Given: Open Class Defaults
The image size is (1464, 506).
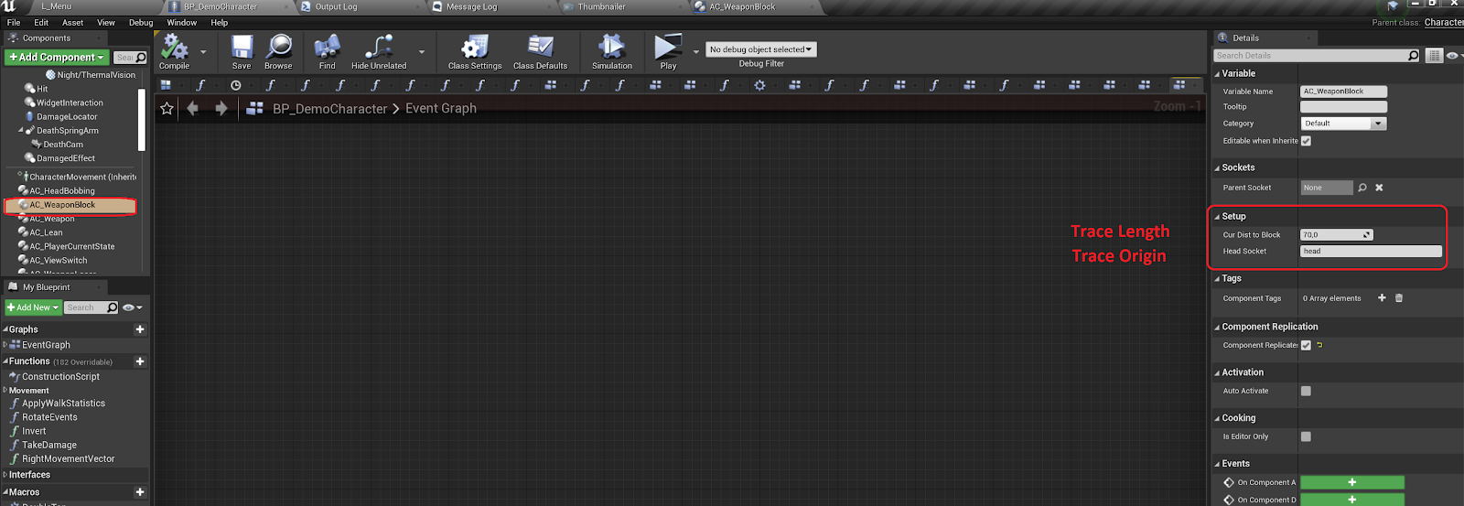Looking at the screenshot, I should point(540,52).
